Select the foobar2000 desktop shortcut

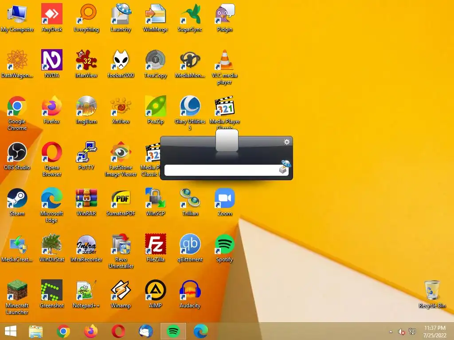[x=121, y=64]
